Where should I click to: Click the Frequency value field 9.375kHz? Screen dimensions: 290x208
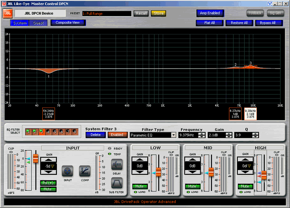click(x=188, y=135)
